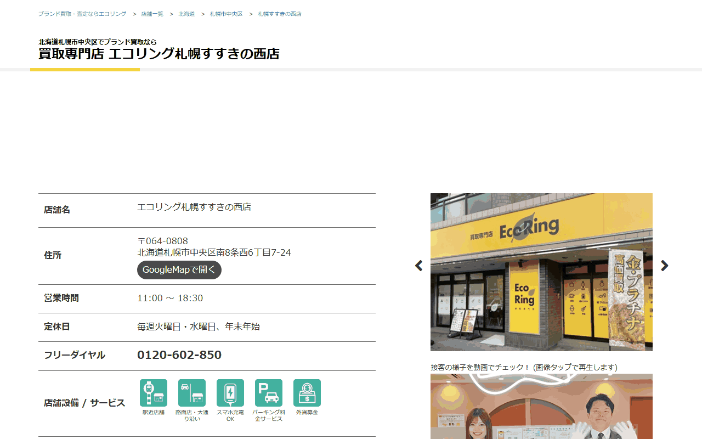The width and height of the screenshot is (702, 439).
Task: Show next store photo with right arrow
Action: point(665,266)
